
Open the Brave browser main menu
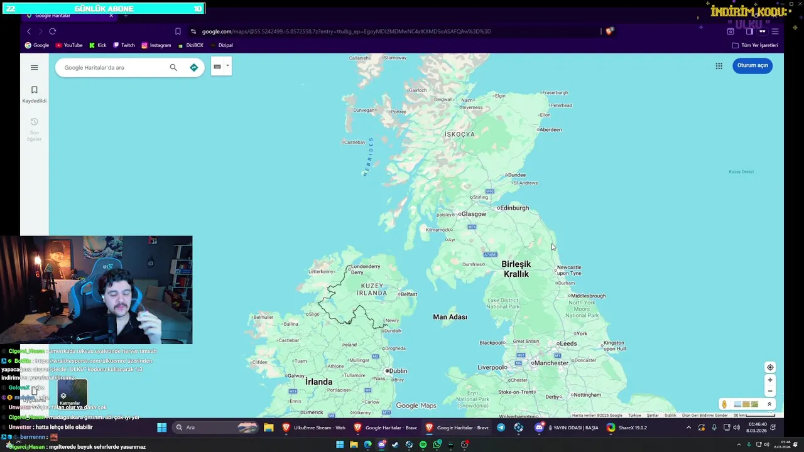(775, 31)
